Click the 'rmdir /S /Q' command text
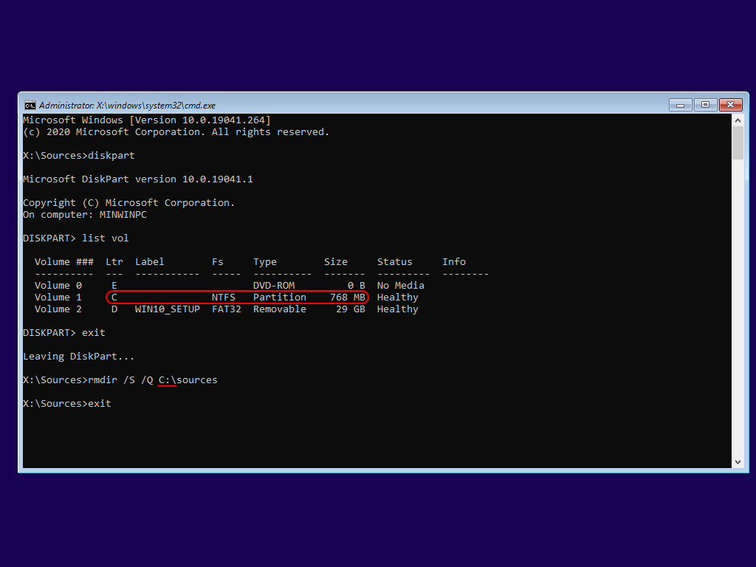This screenshot has height=567, width=756. coord(120,380)
